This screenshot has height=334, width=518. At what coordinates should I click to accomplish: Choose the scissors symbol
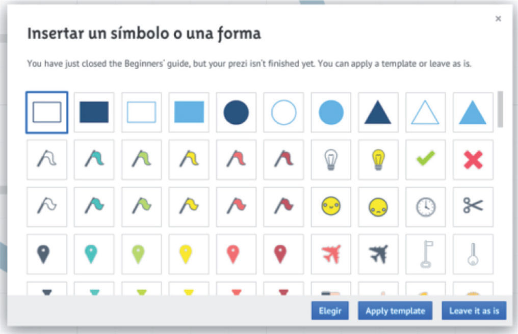473,207
